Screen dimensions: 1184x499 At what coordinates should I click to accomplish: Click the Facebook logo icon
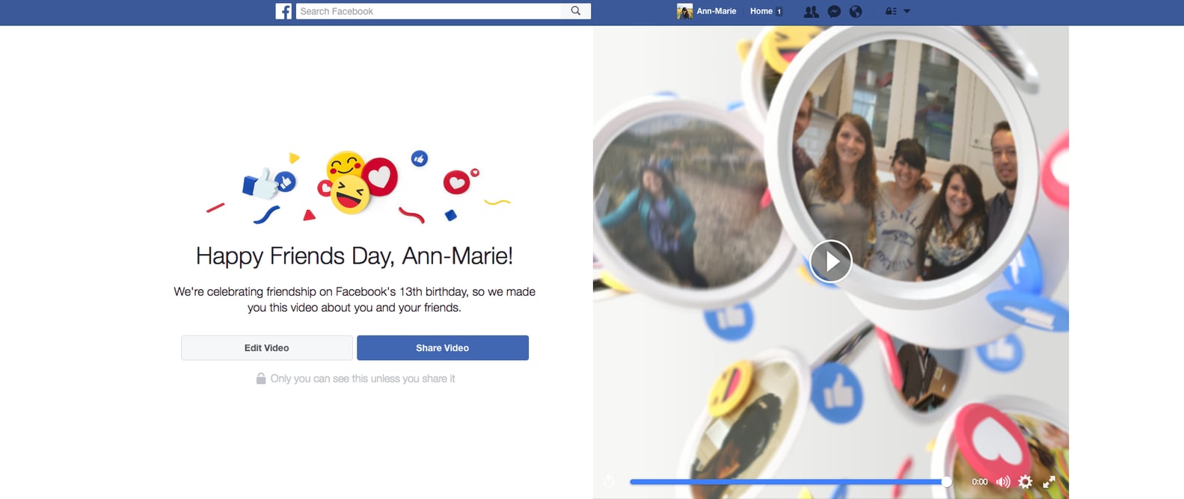tap(283, 11)
